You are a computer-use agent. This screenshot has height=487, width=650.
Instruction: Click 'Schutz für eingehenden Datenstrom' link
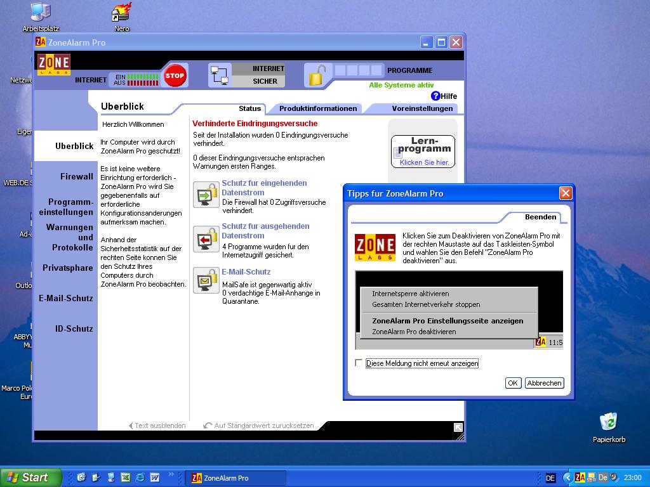pyautogui.click(x=265, y=188)
